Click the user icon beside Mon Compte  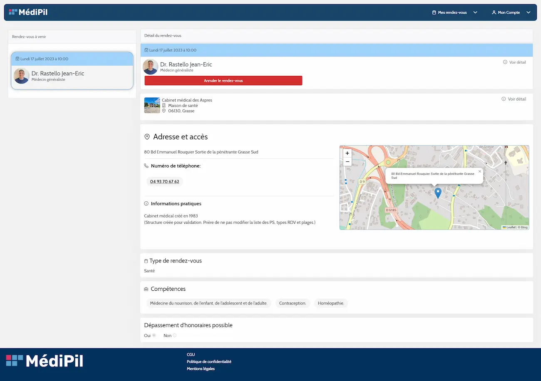(x=494, y=12)
